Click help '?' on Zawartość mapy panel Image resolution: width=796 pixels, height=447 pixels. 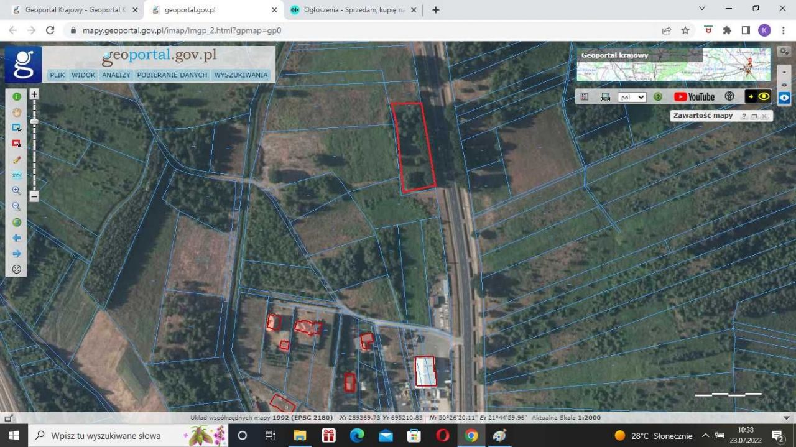(x=744, y=116)
